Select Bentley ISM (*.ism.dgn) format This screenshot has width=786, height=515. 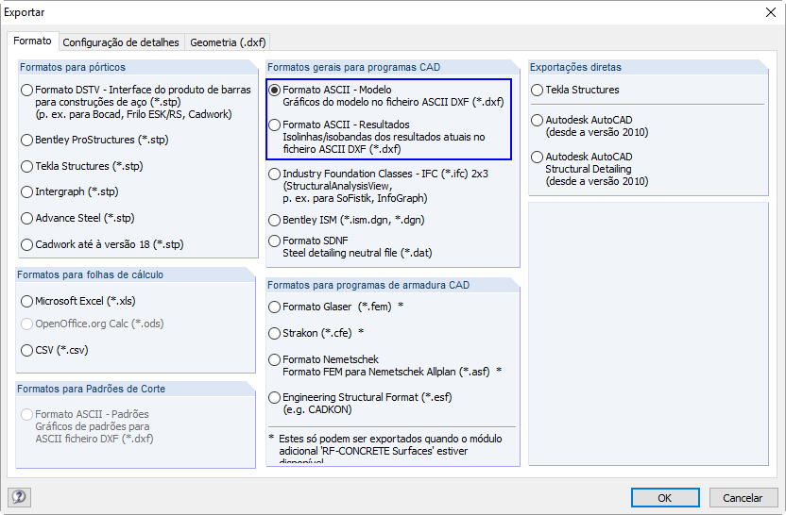click(x=274, y=220)
